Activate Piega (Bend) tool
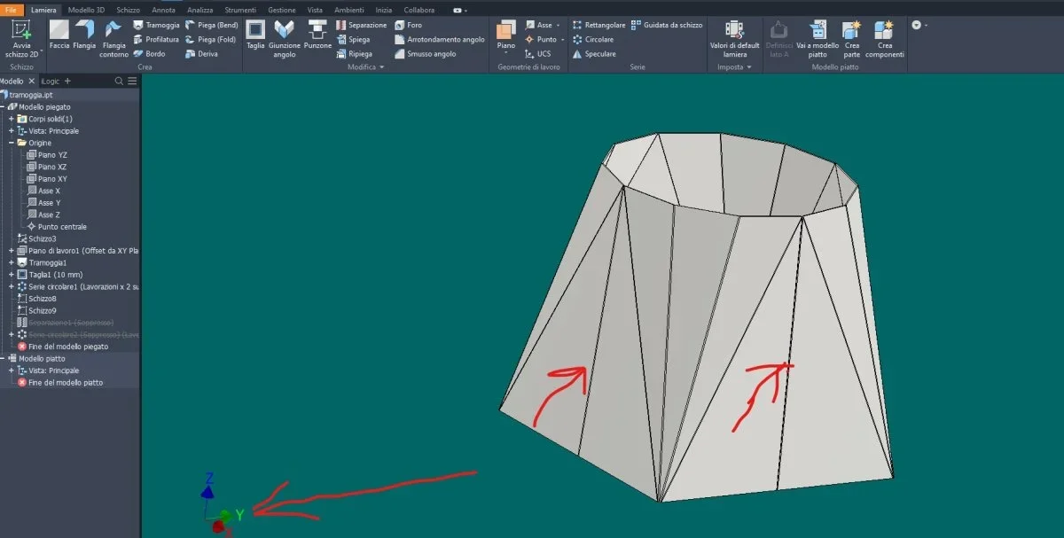The width and height of the screenshot is (1064, 538). (211, 26)
